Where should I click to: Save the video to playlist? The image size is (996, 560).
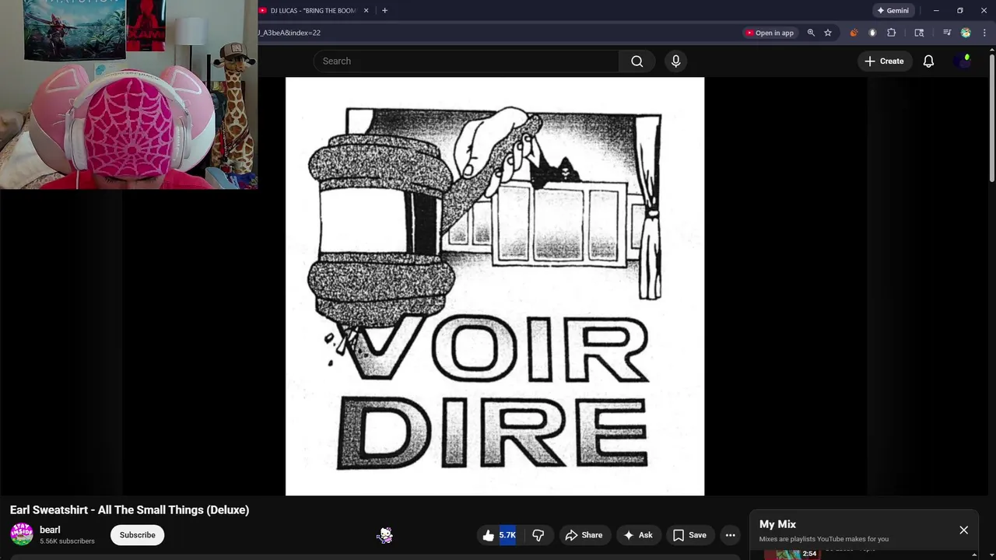(x=689, y=535)
